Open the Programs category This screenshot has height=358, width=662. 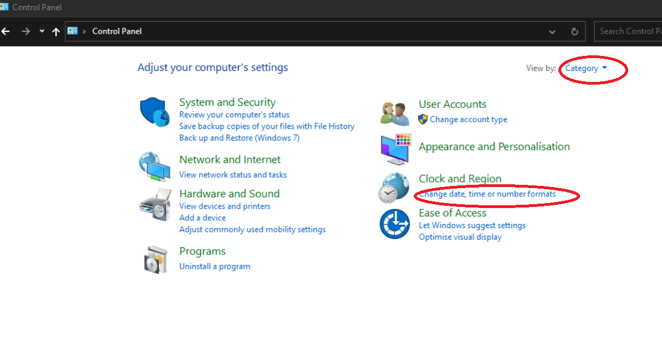pos(202,251)
